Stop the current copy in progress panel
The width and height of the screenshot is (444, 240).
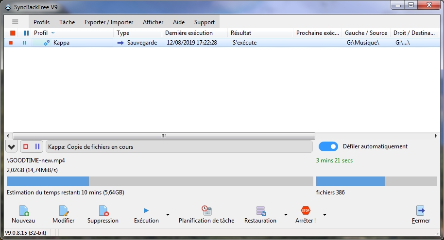coord(26,146)
